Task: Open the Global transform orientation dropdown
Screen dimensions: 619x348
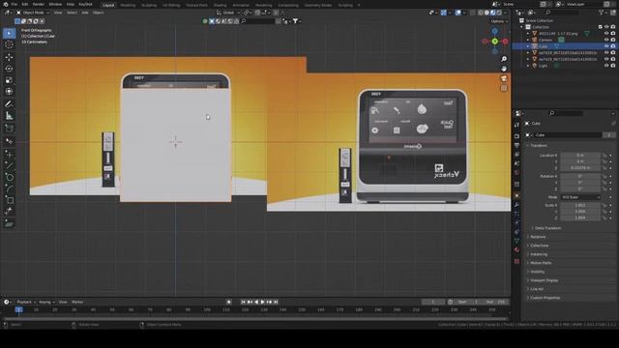Action: pyautogui.click(x=228, y=13)
